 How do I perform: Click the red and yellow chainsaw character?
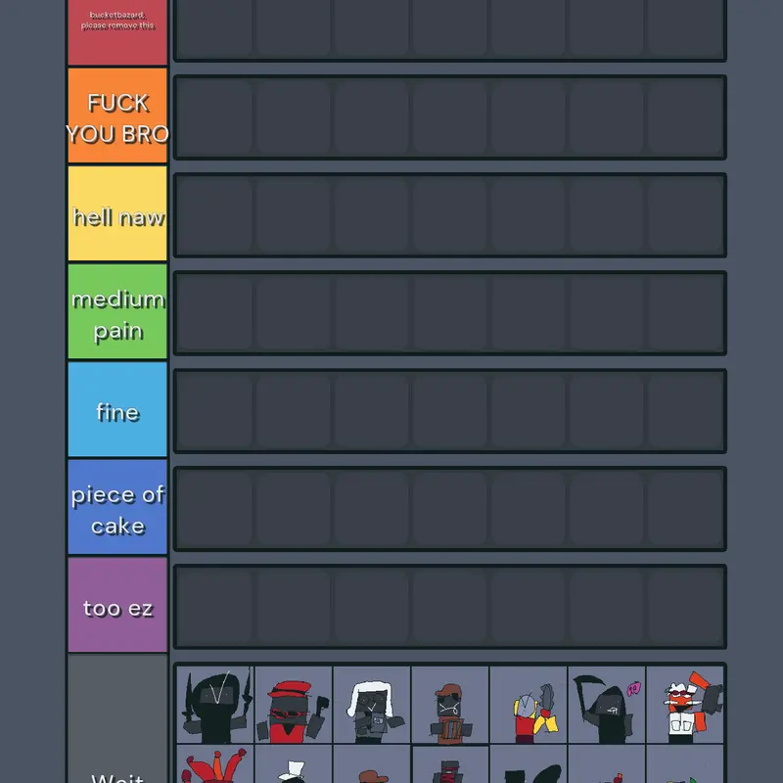point(529,705)
